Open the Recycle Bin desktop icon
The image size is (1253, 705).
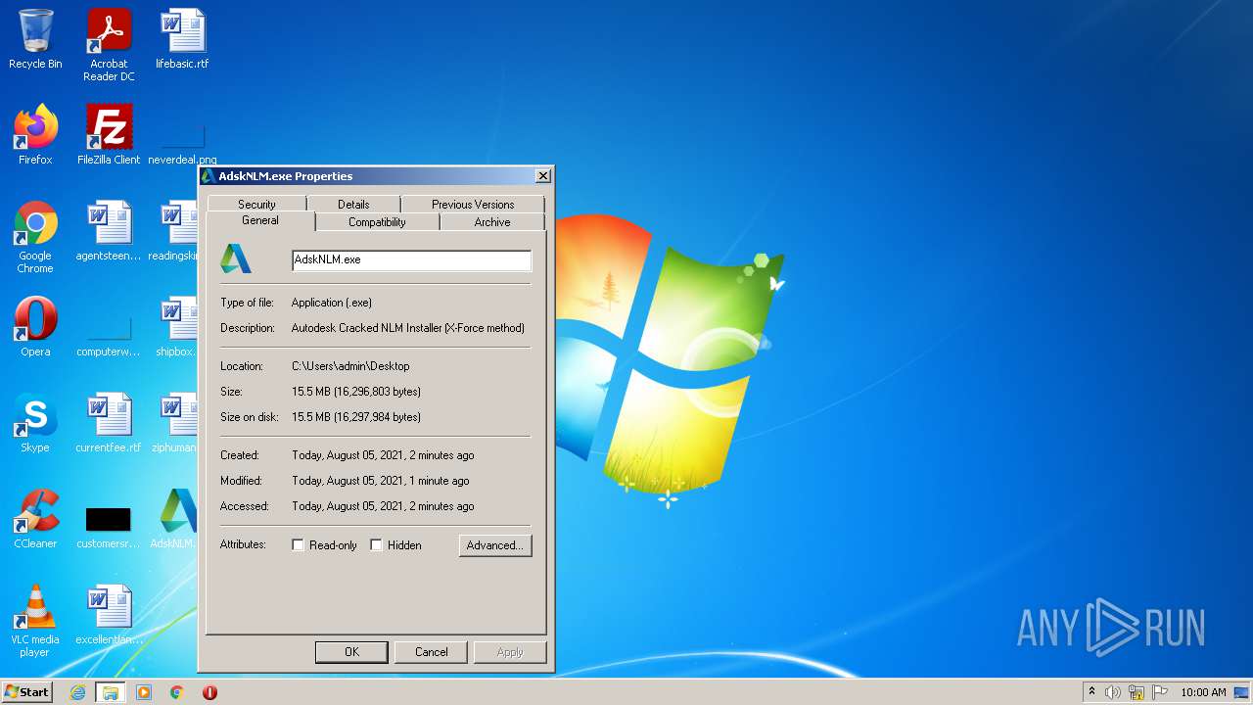click(35, 39)
